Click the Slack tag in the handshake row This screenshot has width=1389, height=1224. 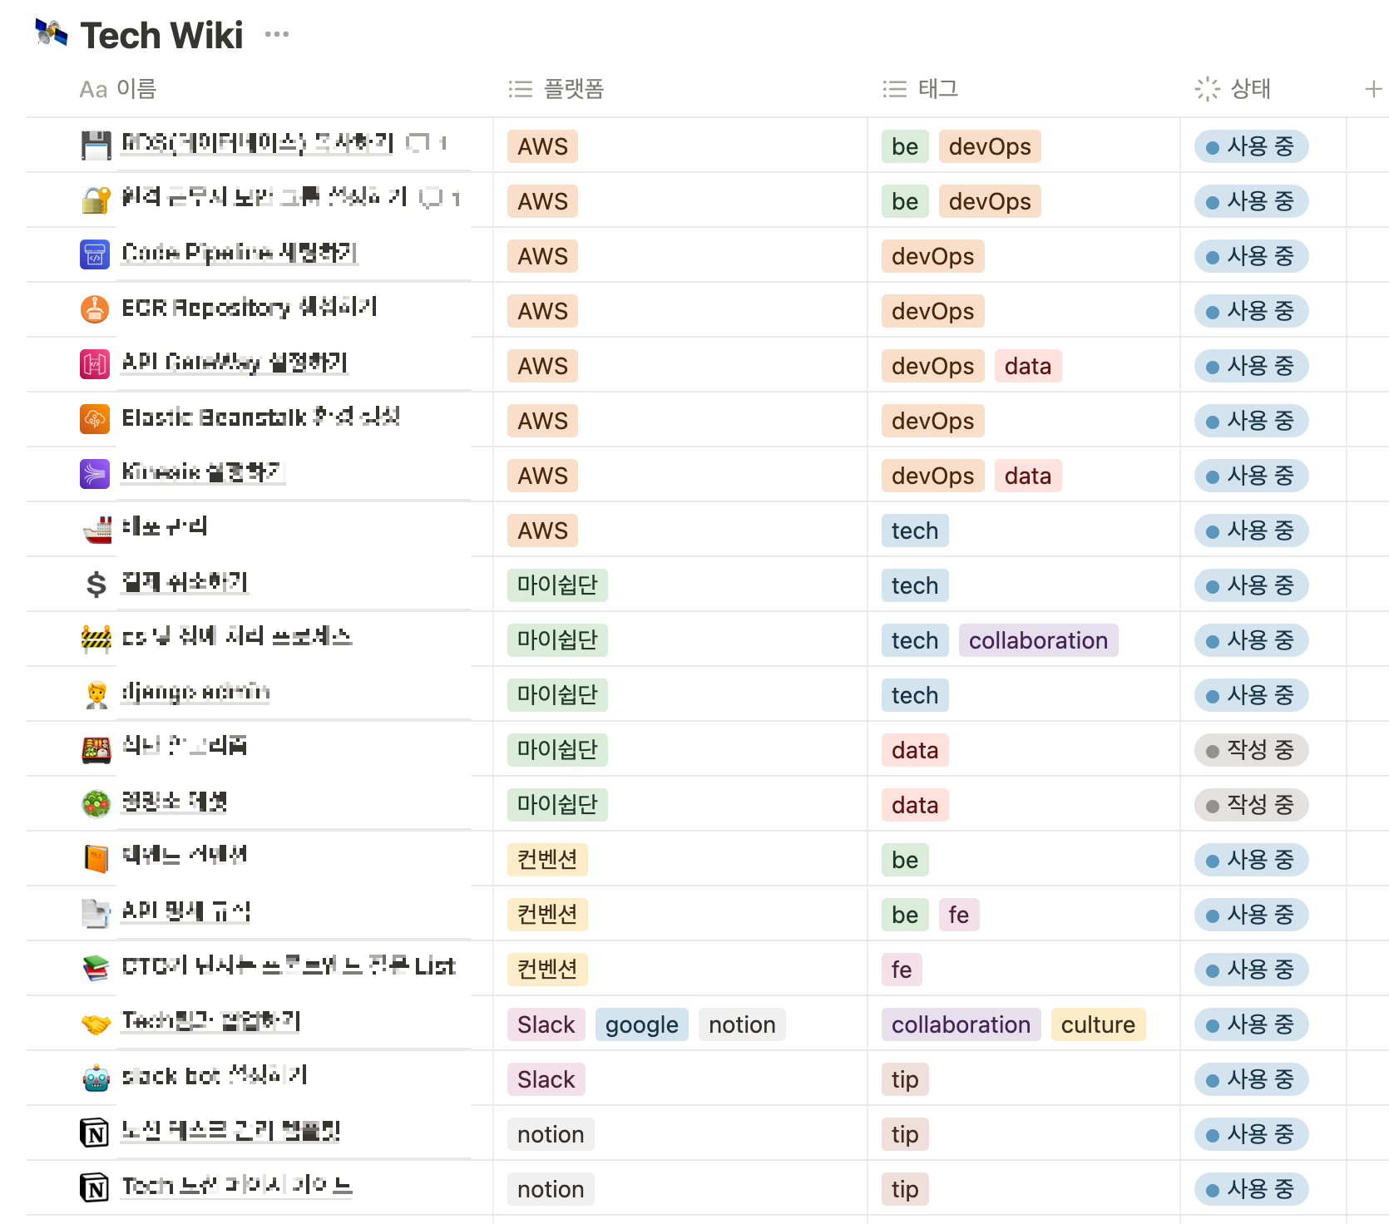pos(546,1024)
